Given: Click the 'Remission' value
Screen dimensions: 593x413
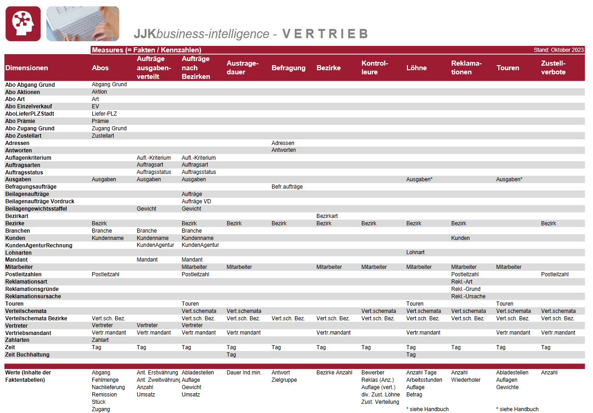Looking at the screenshot, I should [x=104, y=395].
